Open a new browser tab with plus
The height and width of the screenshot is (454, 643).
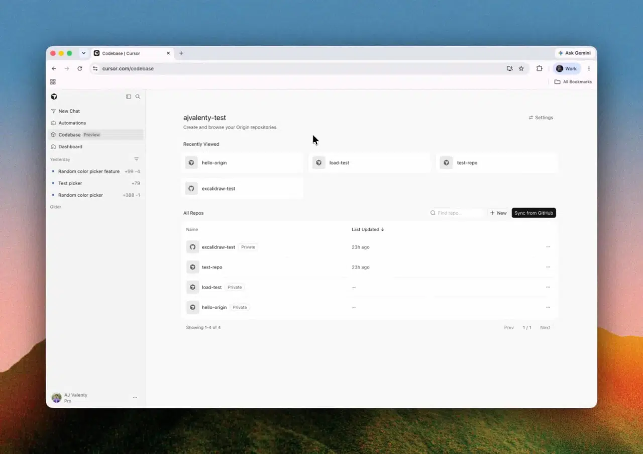click(x=181, y=53)
